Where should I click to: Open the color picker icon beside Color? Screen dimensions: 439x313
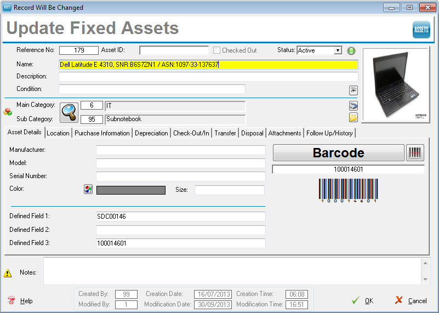tap(88, 190)
